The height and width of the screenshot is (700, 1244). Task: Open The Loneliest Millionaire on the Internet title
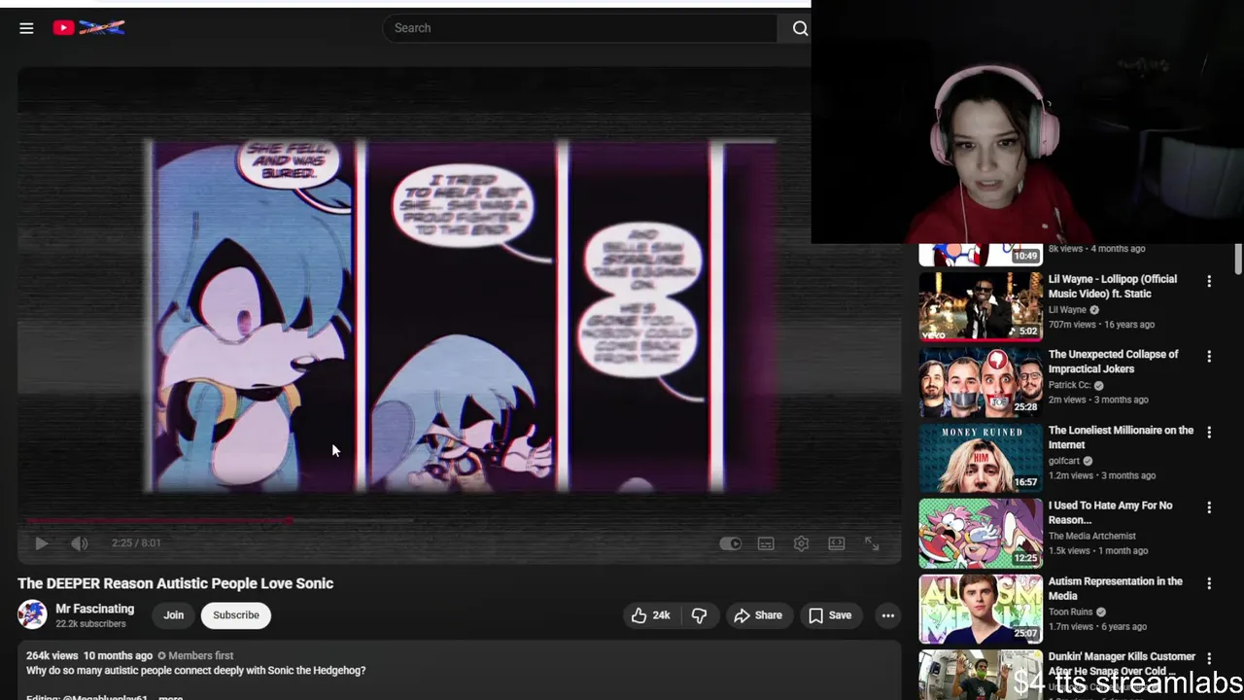[1121, 437]
